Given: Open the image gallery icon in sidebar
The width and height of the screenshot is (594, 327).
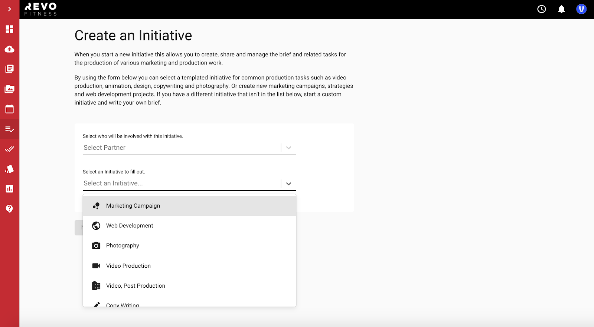Looking at the screenshot, I should 10,89.
